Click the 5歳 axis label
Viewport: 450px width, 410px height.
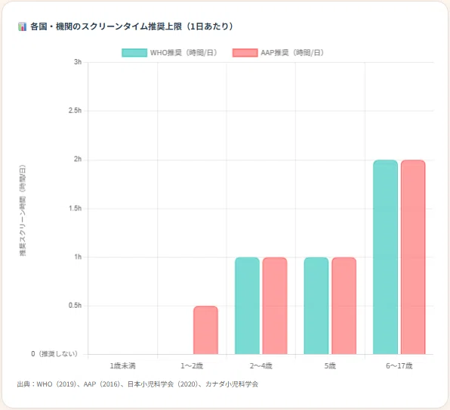[330, 366]
